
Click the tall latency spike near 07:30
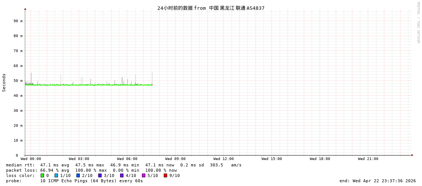[152, 78]
